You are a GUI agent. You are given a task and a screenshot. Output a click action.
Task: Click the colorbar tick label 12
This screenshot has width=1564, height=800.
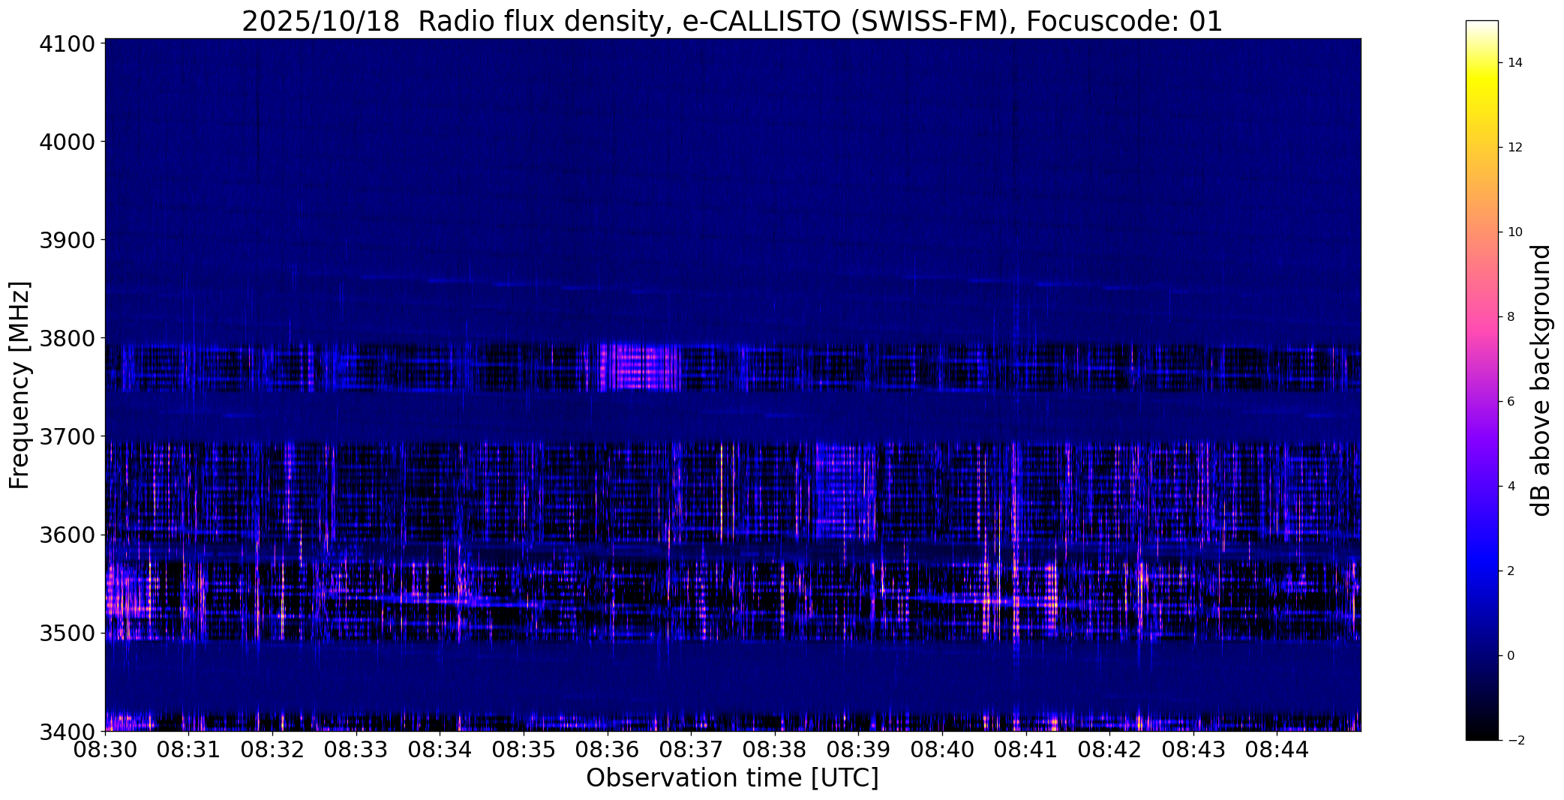1515,148
